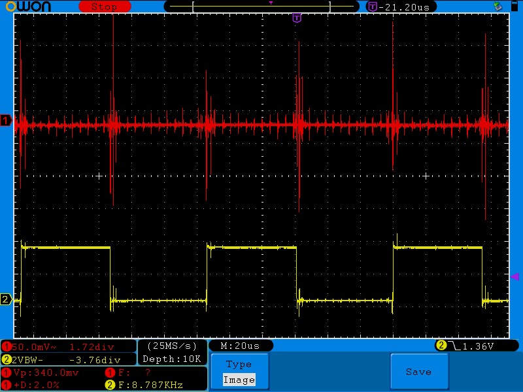Click the Depth:10K memory depth readout
The image size is (523, 392).
172,359
